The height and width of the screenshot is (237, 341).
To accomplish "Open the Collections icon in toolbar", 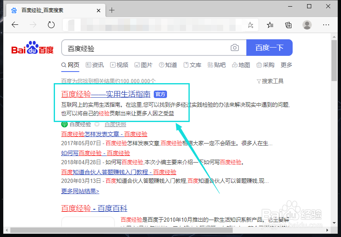I will pyautogui.click(x=289, y=25).
